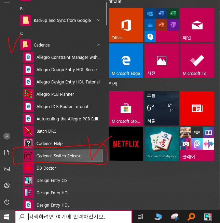Open Autorouting the Allegro PCB Editor document
Viewport: 220px width, 223px height.
tap(63, 119)
